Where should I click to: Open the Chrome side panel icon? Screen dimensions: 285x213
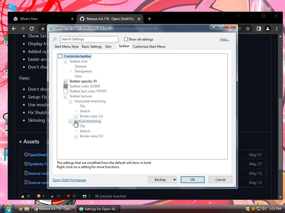pyautogui.click(x=259, y=29)
